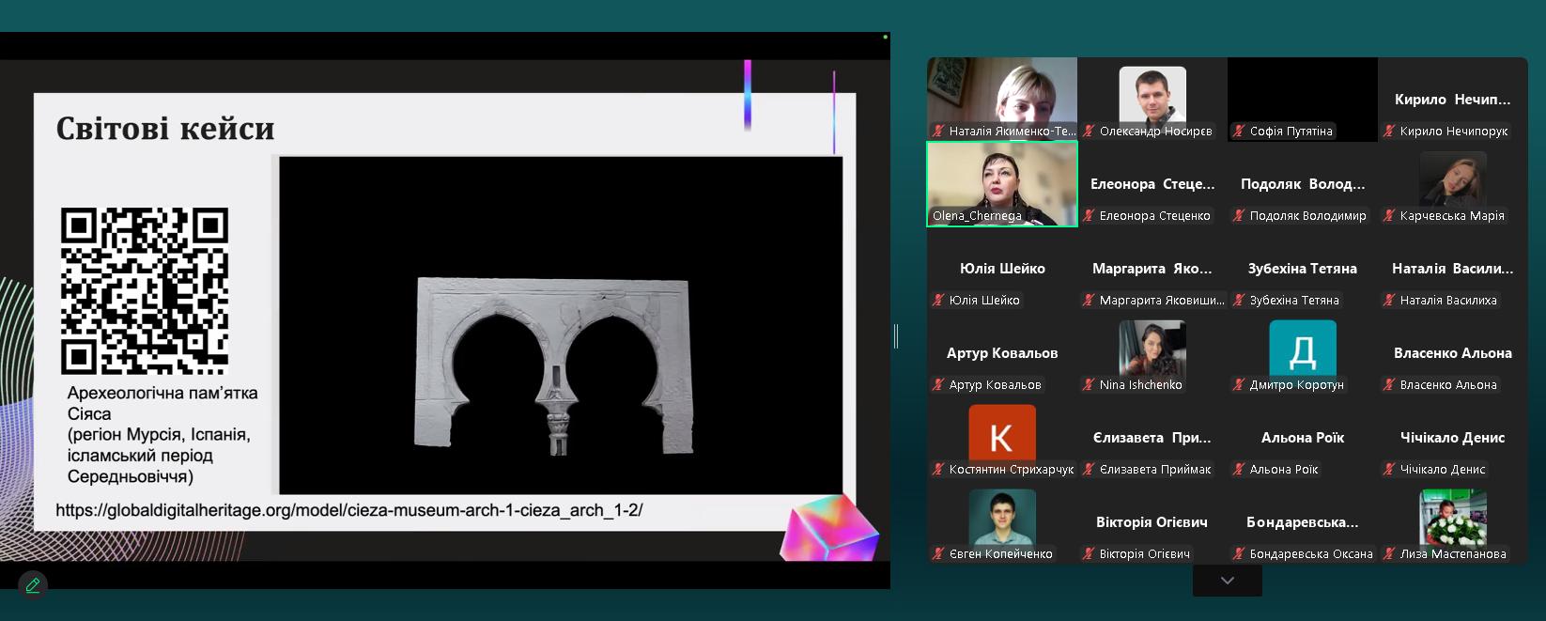The image size is (1546, 621).
Task: Click muted mic icon of Бондаревська Оксана
Action: pyautogui.click(x=1239, y=554)
